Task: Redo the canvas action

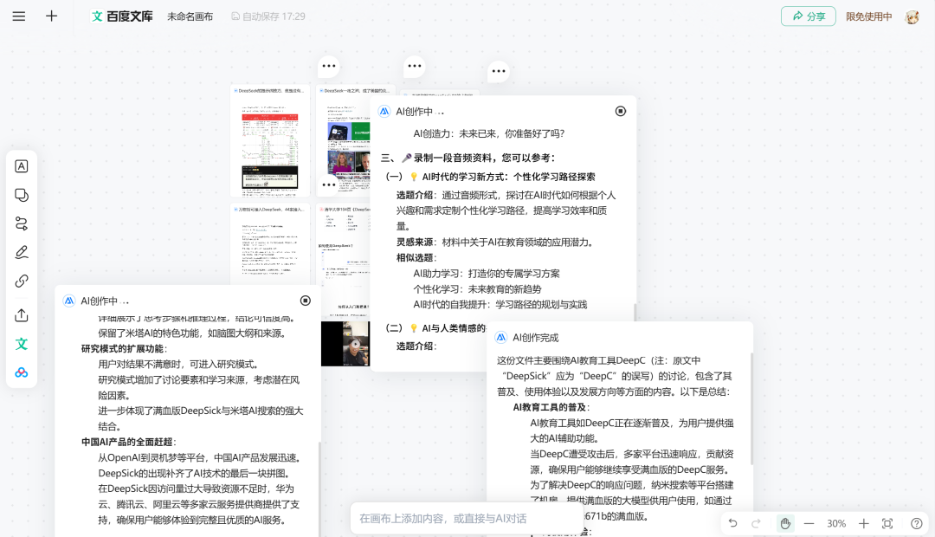Action: [x=756, y=523]
